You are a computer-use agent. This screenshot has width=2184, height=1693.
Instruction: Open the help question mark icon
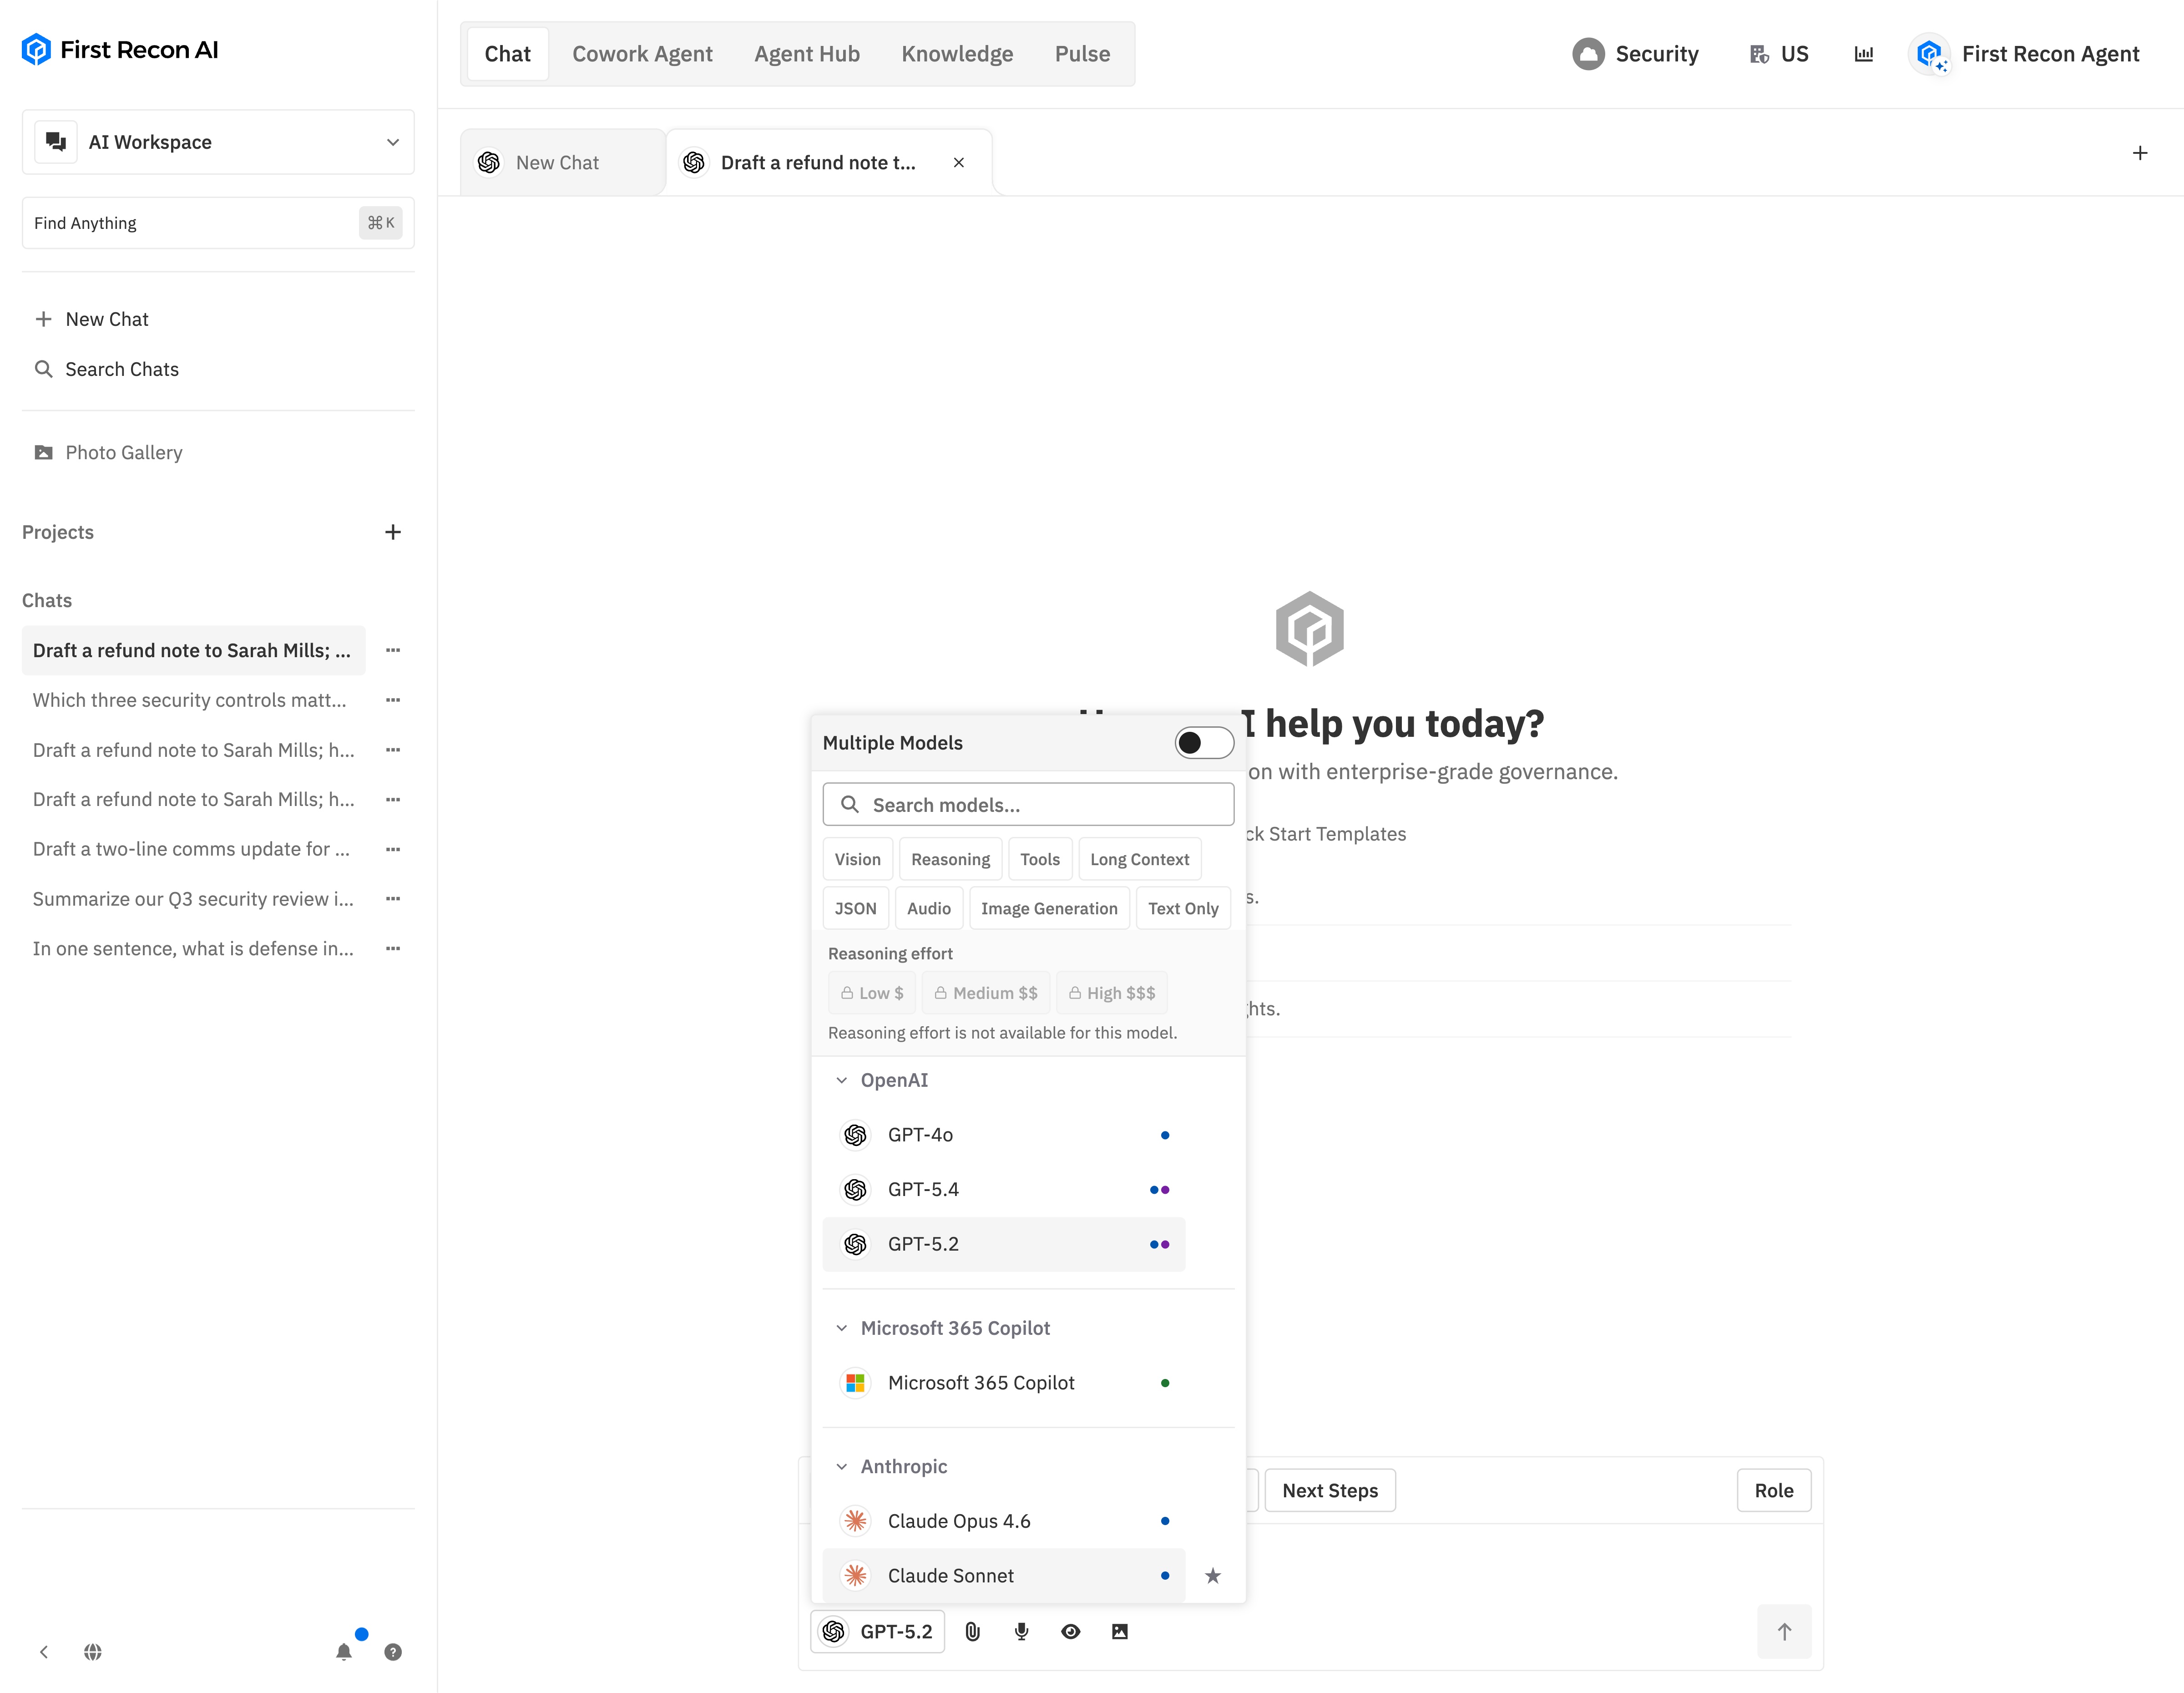click(393, 1652)
